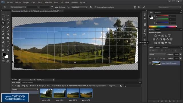Toggle Quick Mask mode
The image size is (183, 103).
tap(3, 62)
